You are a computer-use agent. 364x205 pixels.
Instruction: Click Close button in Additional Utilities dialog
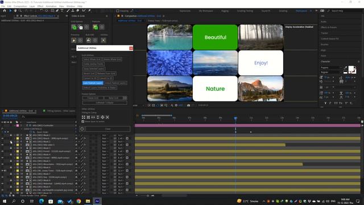tap(108, 129)
